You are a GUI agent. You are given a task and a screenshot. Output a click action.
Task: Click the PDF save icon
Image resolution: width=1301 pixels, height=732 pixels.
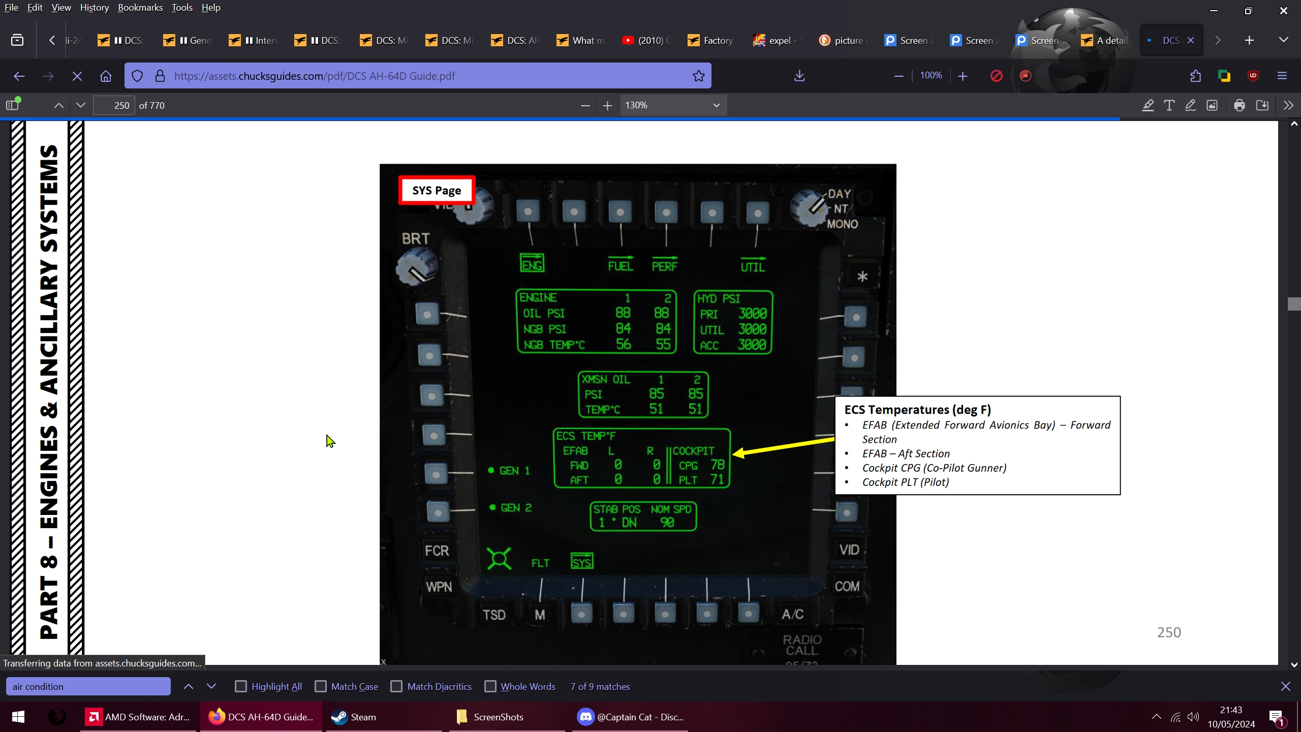(x=1262, y=105)
